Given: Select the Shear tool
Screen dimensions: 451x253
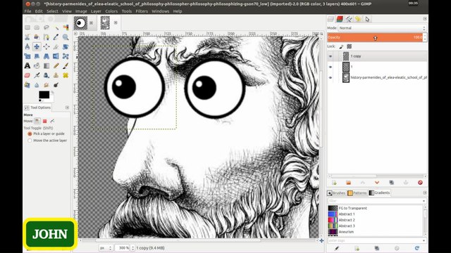Looking at the screenshot, I should click(37, 56).
